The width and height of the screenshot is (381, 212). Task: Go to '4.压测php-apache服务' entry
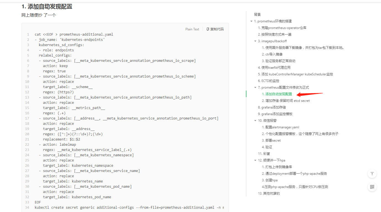click(295, 187)
